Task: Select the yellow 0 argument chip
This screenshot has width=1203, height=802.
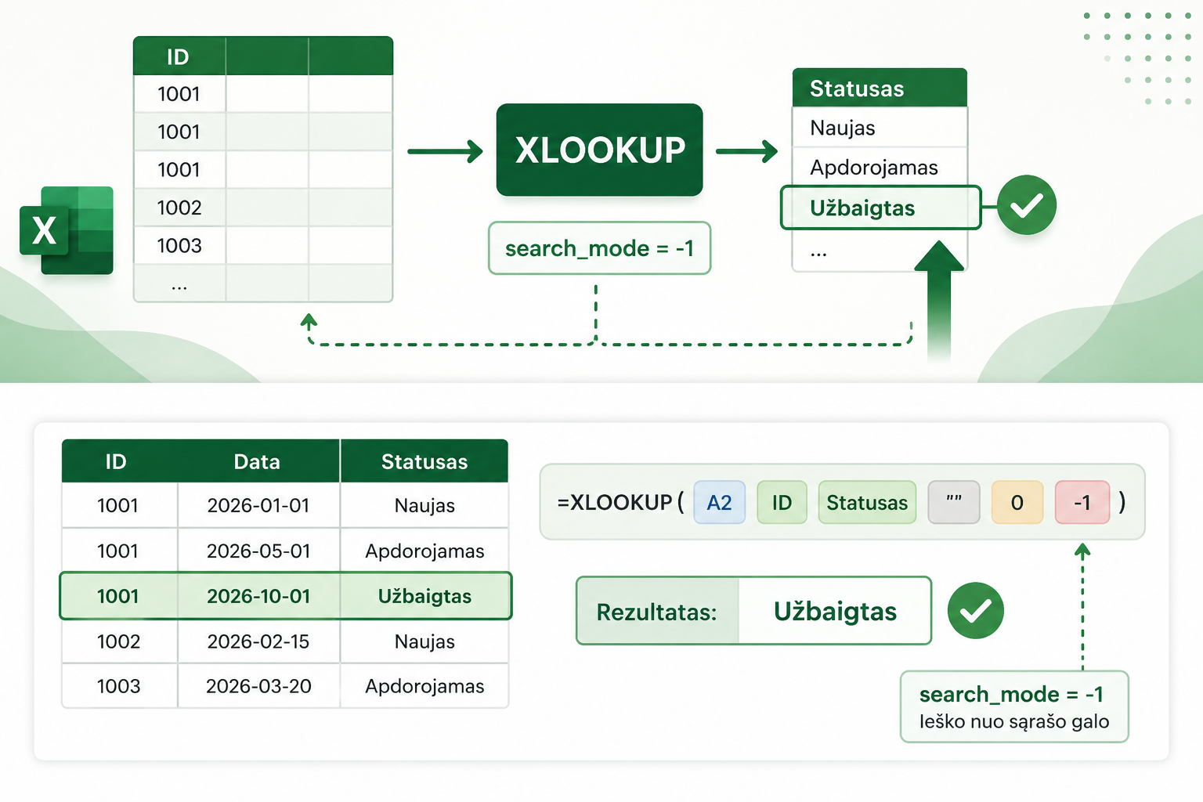Action: [1017, 502]
